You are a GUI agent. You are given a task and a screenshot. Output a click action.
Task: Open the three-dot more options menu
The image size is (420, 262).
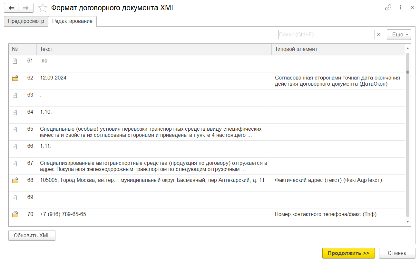[400, 7]
